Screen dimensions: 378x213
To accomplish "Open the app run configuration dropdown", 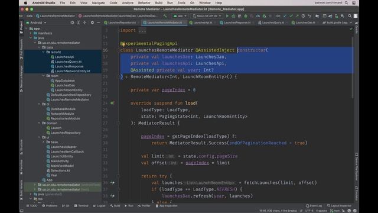I will coord(180,16).
